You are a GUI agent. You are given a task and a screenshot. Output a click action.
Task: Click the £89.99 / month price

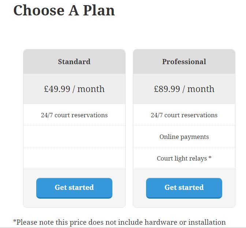tap(184, 89)
